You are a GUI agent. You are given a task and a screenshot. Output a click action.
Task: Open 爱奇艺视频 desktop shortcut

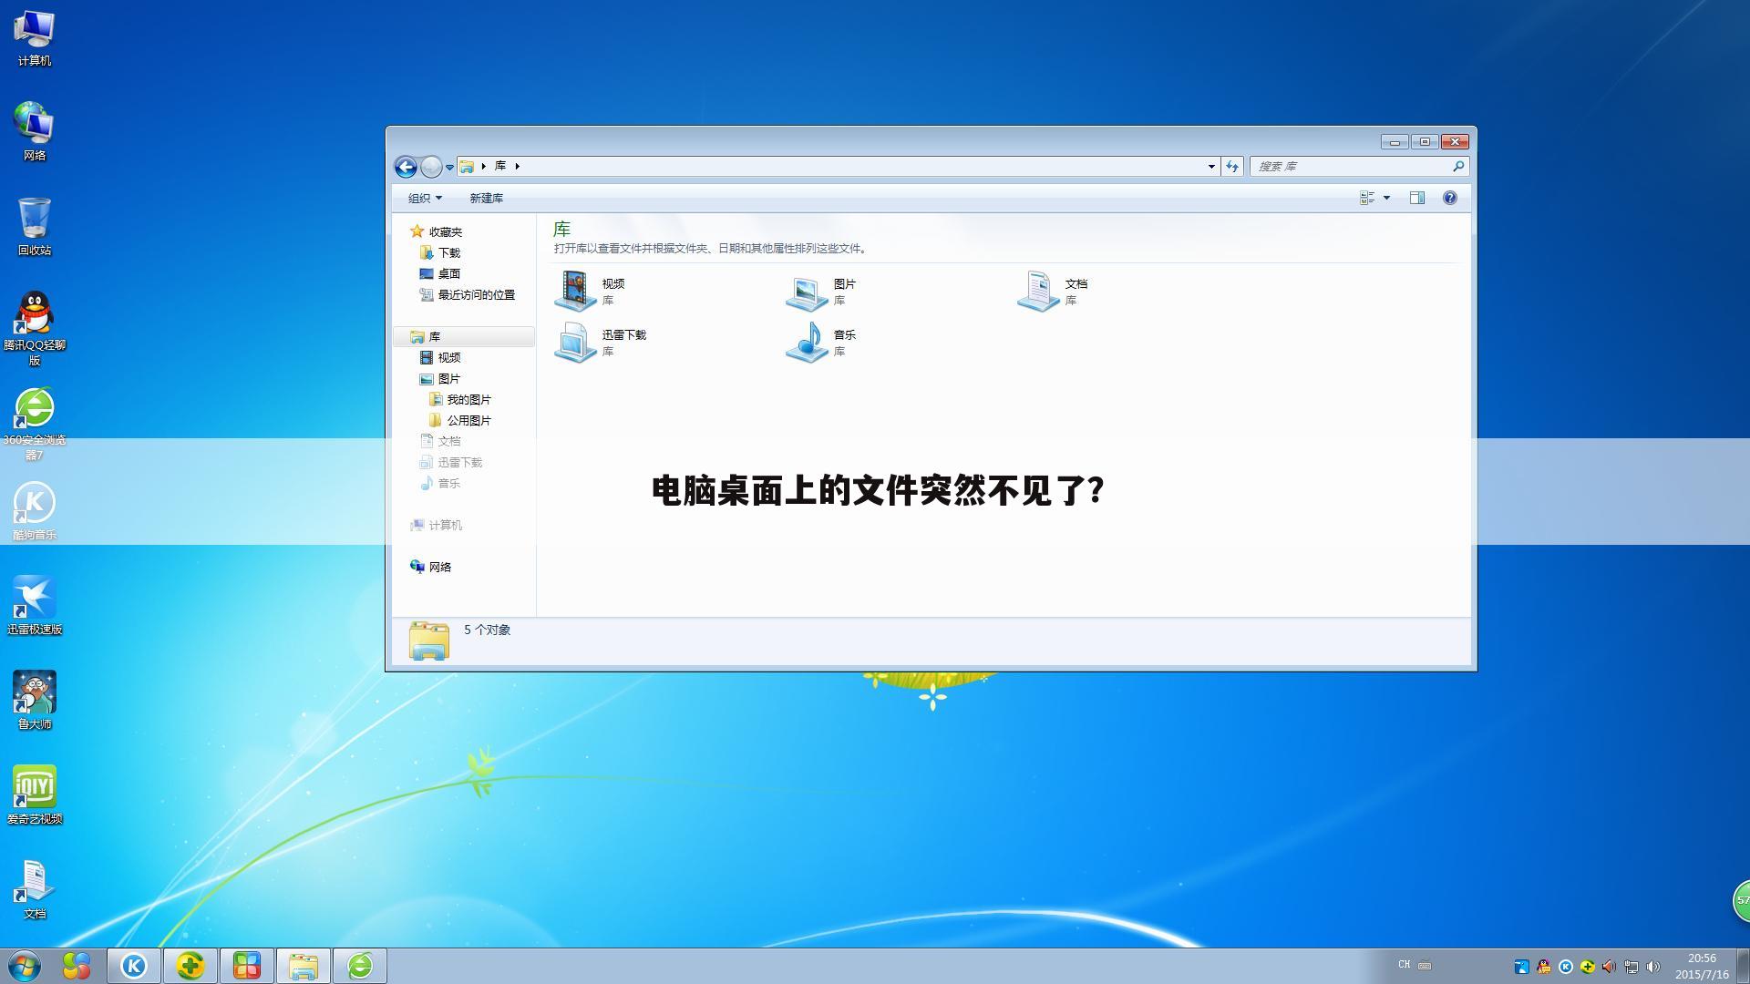tap(35, 794)
